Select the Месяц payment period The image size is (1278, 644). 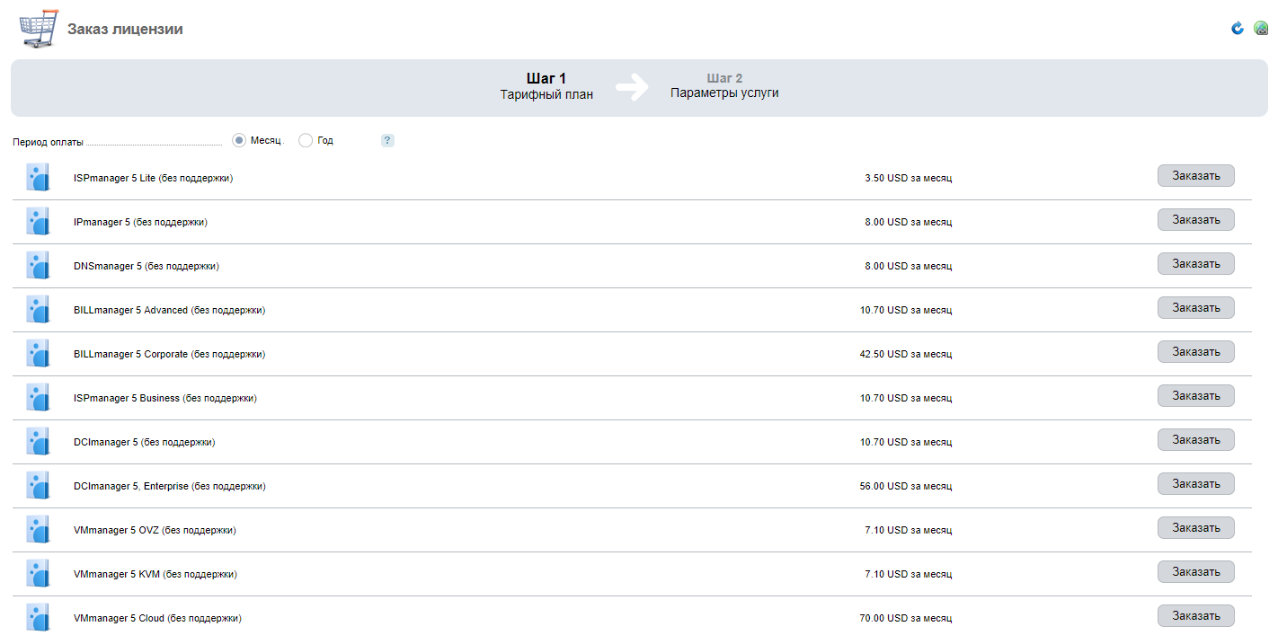pos(239,140)
